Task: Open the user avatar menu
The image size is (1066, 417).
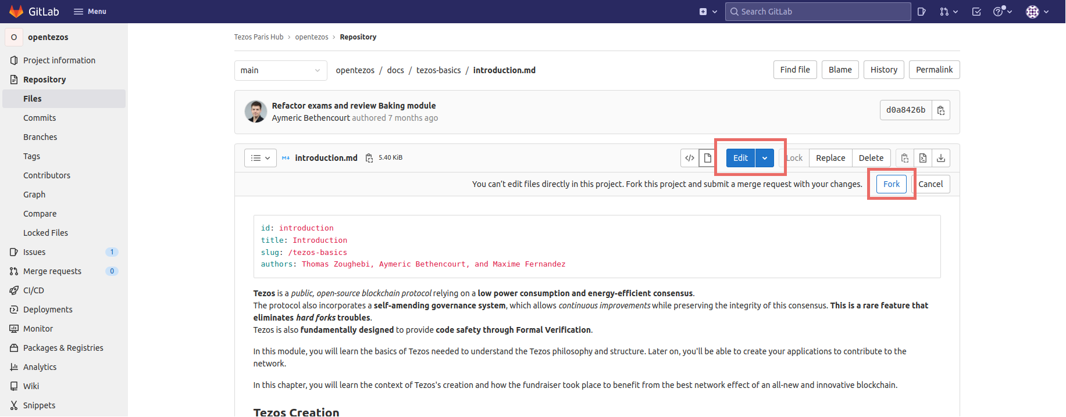Action: click(x=1038, y=12)
